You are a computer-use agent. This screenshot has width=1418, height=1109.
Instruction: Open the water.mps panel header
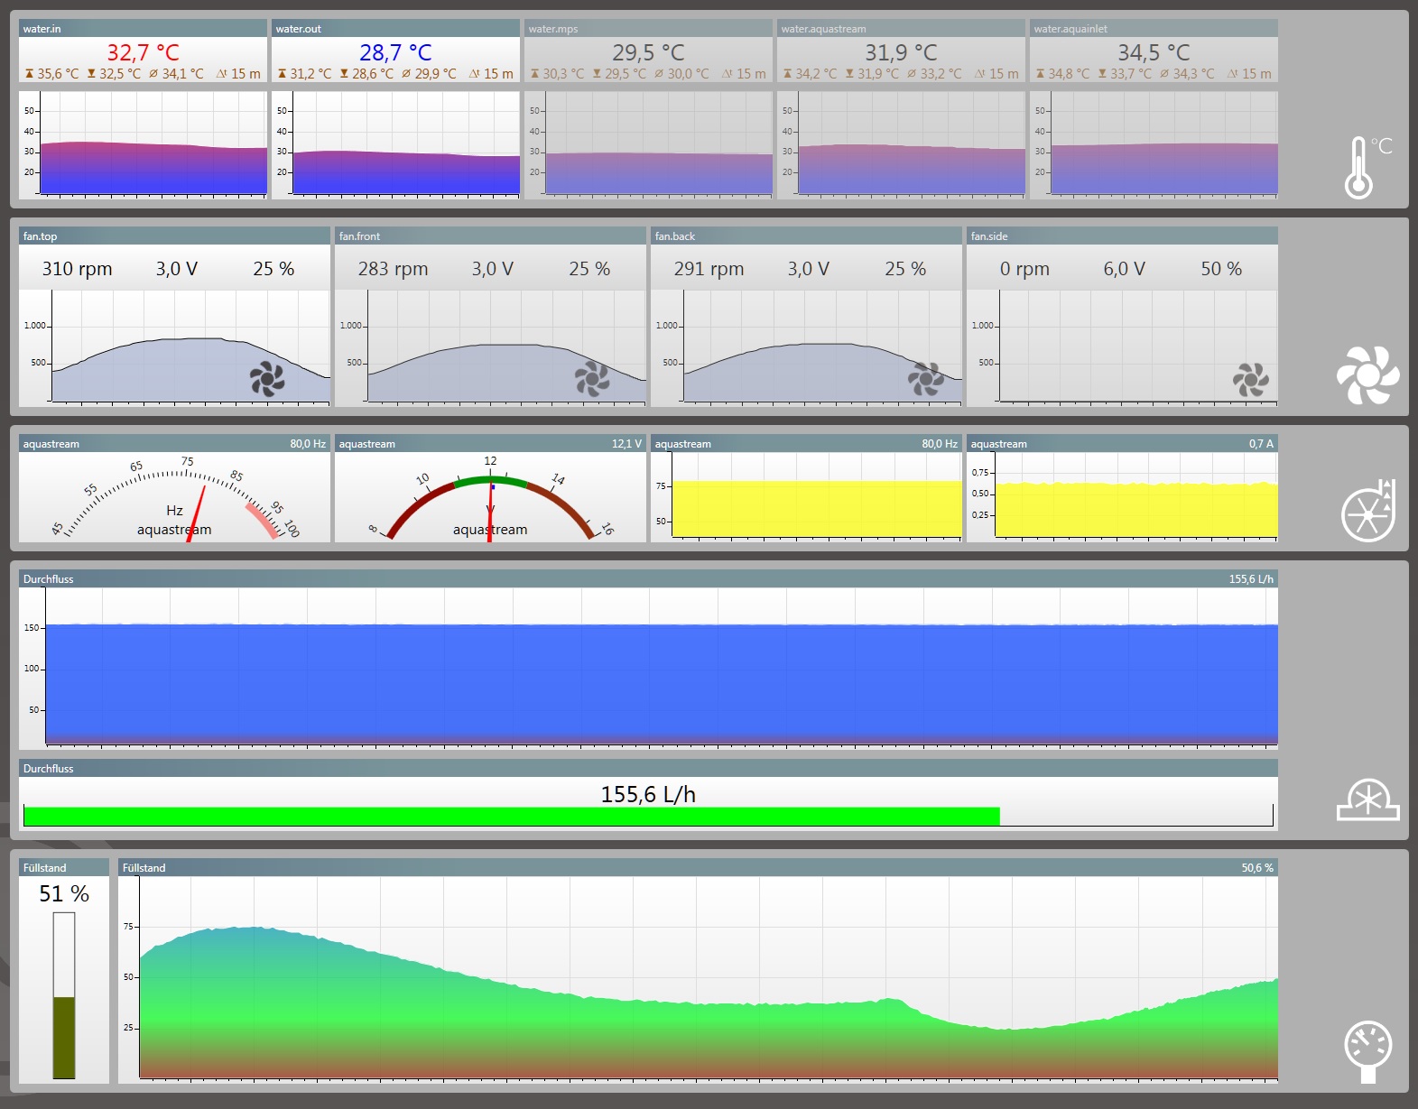(x=648, y=29)
